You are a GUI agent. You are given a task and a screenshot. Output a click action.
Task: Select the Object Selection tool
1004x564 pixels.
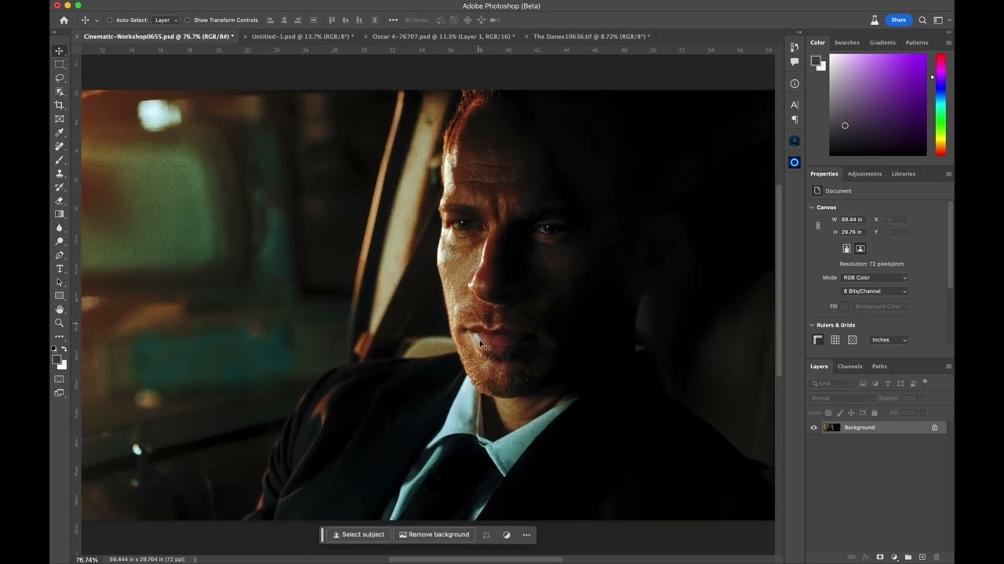tap(59, 92)
